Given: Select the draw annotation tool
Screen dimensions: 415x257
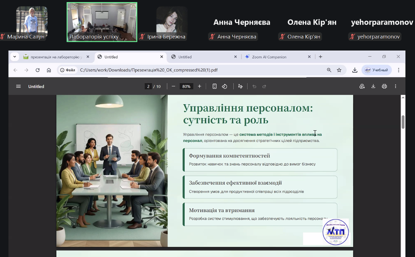Looking at the screenshot, I should pos(240,86).
